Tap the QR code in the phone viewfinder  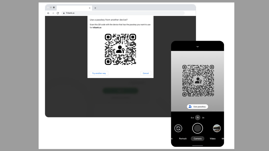point(198,81)
